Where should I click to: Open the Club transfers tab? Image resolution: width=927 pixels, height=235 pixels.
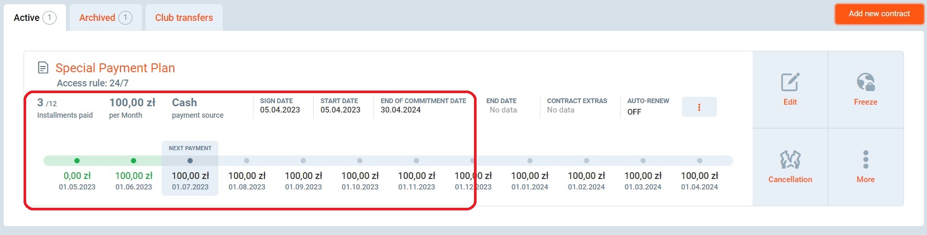click(x=184, y=18)
